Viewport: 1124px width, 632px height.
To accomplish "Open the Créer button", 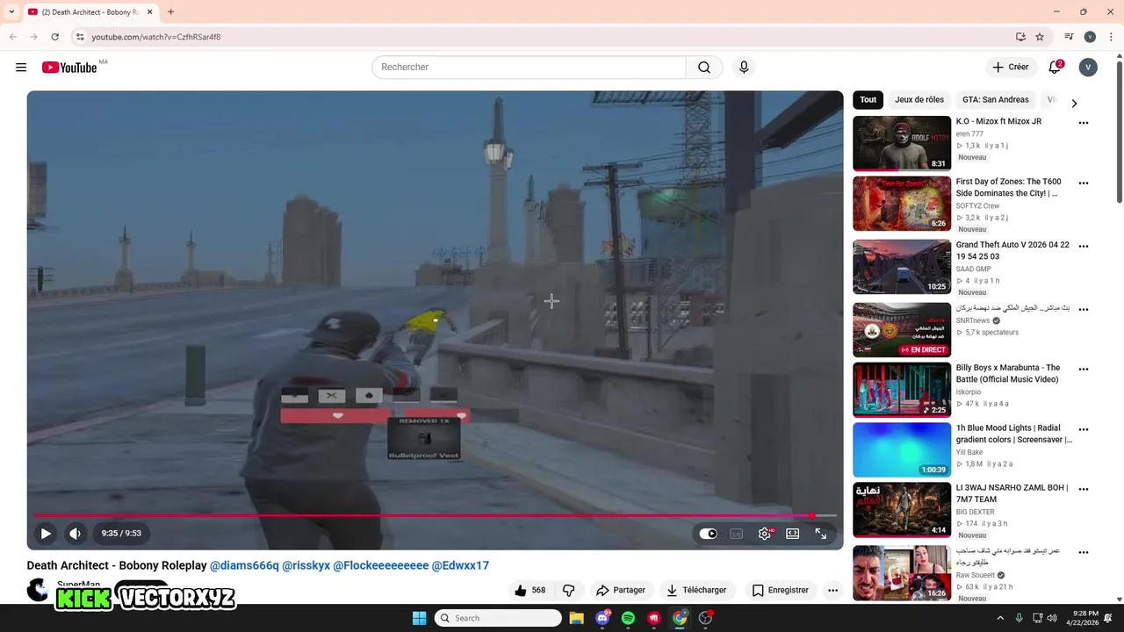I will click(1010, 68).
